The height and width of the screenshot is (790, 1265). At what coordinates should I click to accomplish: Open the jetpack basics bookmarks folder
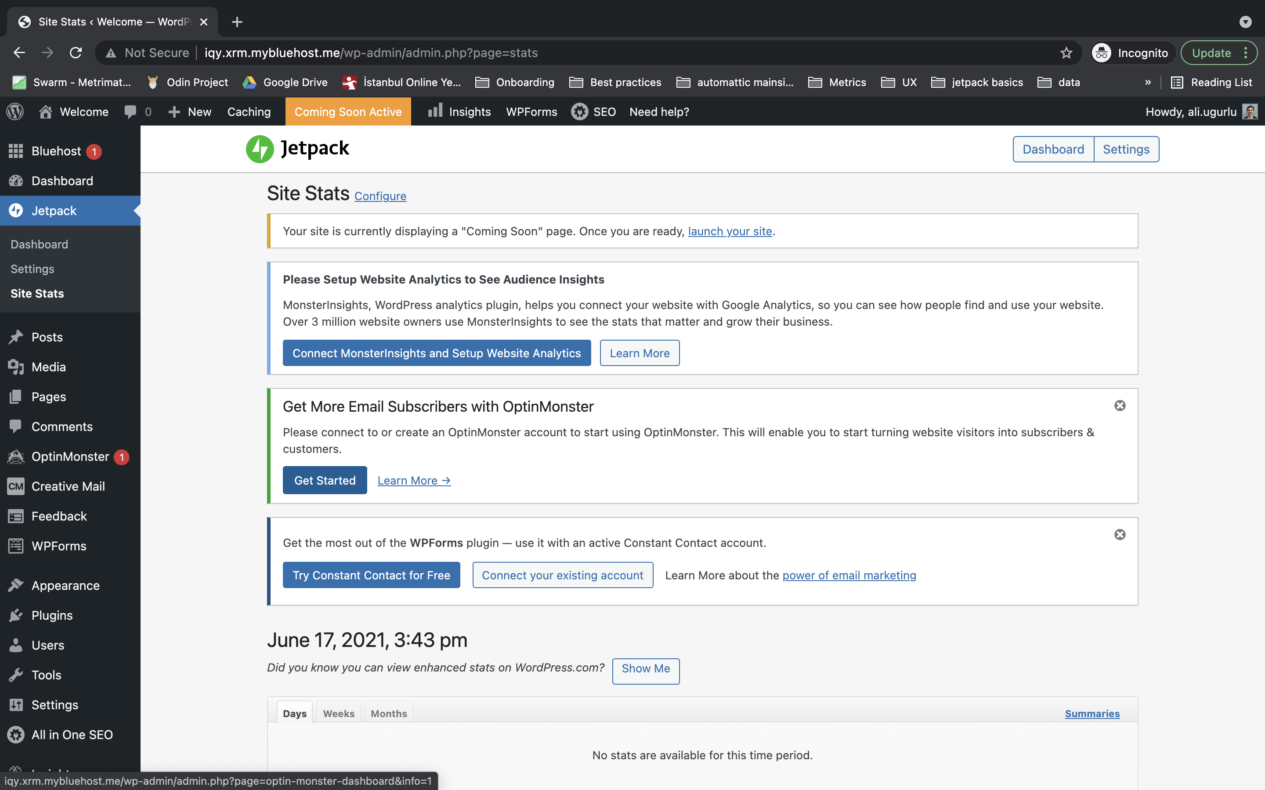(x=977, y=82)
